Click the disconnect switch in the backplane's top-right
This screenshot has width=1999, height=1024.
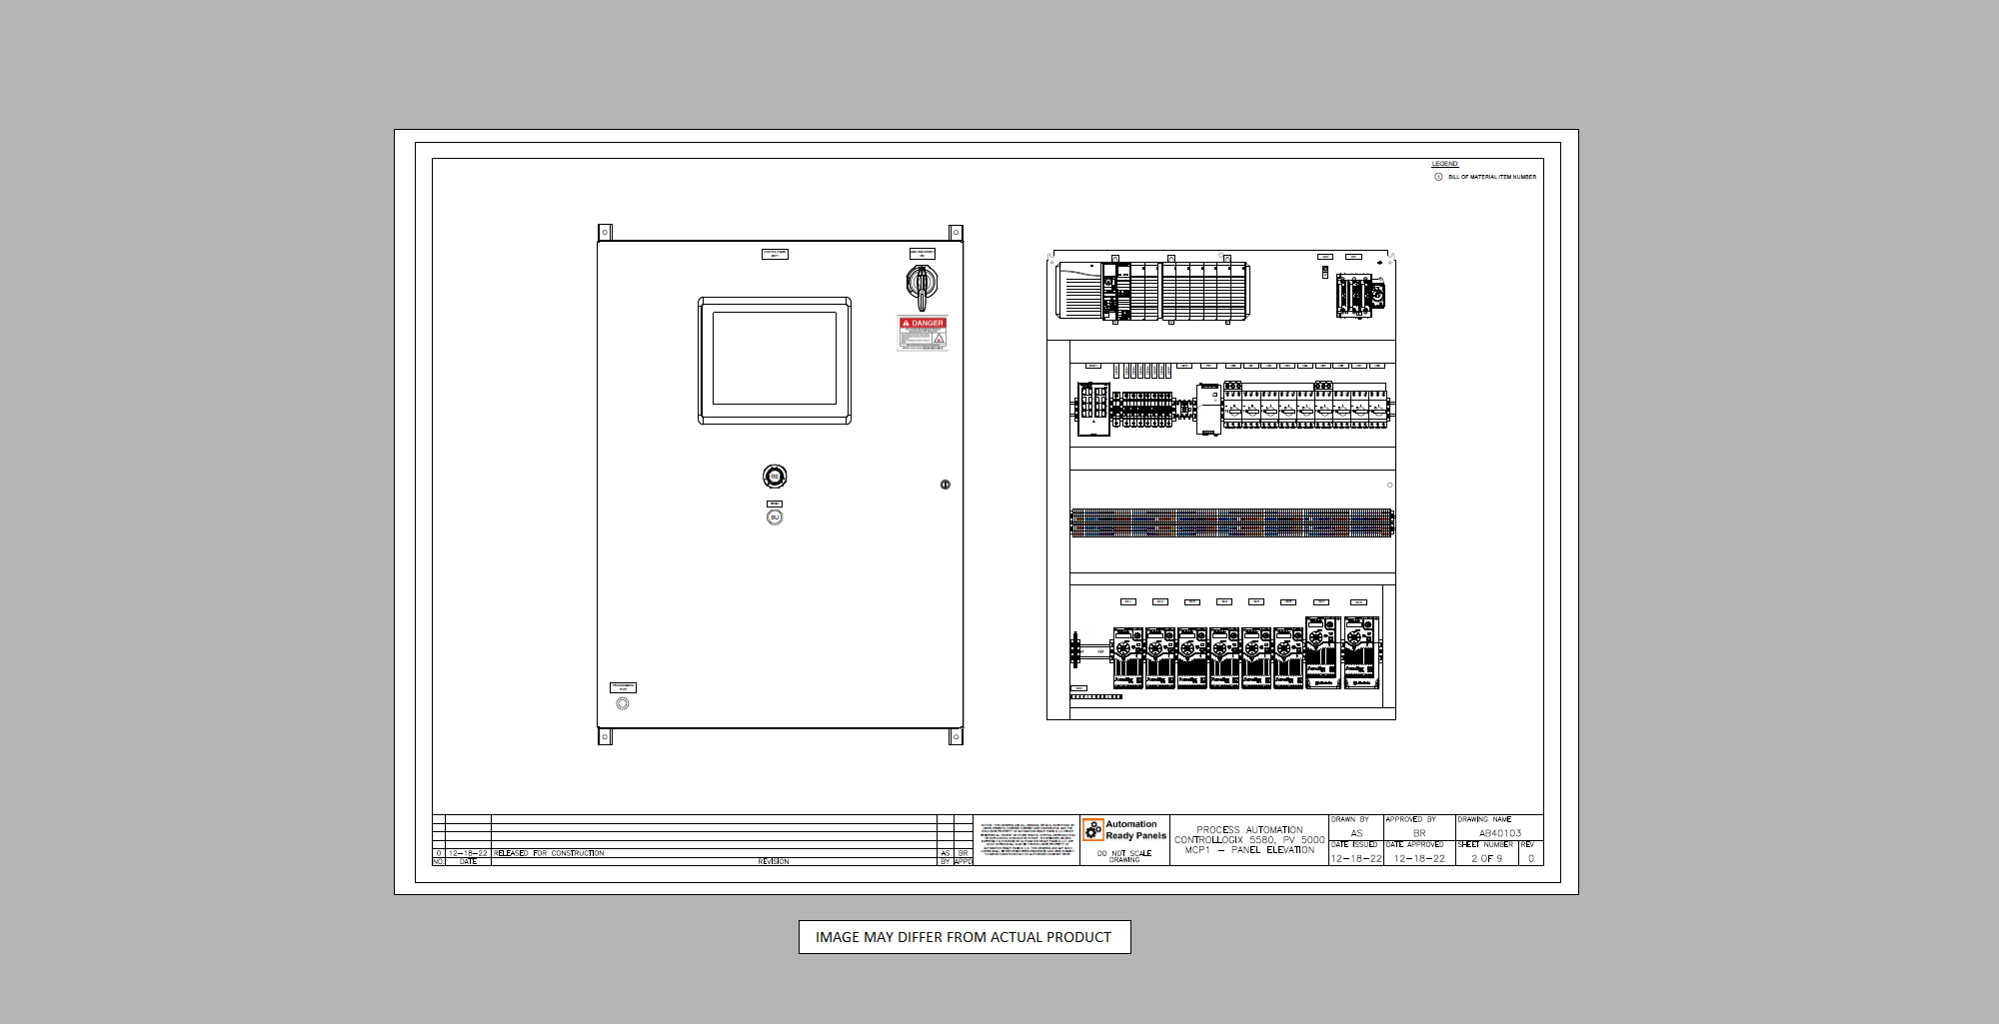1359,296
